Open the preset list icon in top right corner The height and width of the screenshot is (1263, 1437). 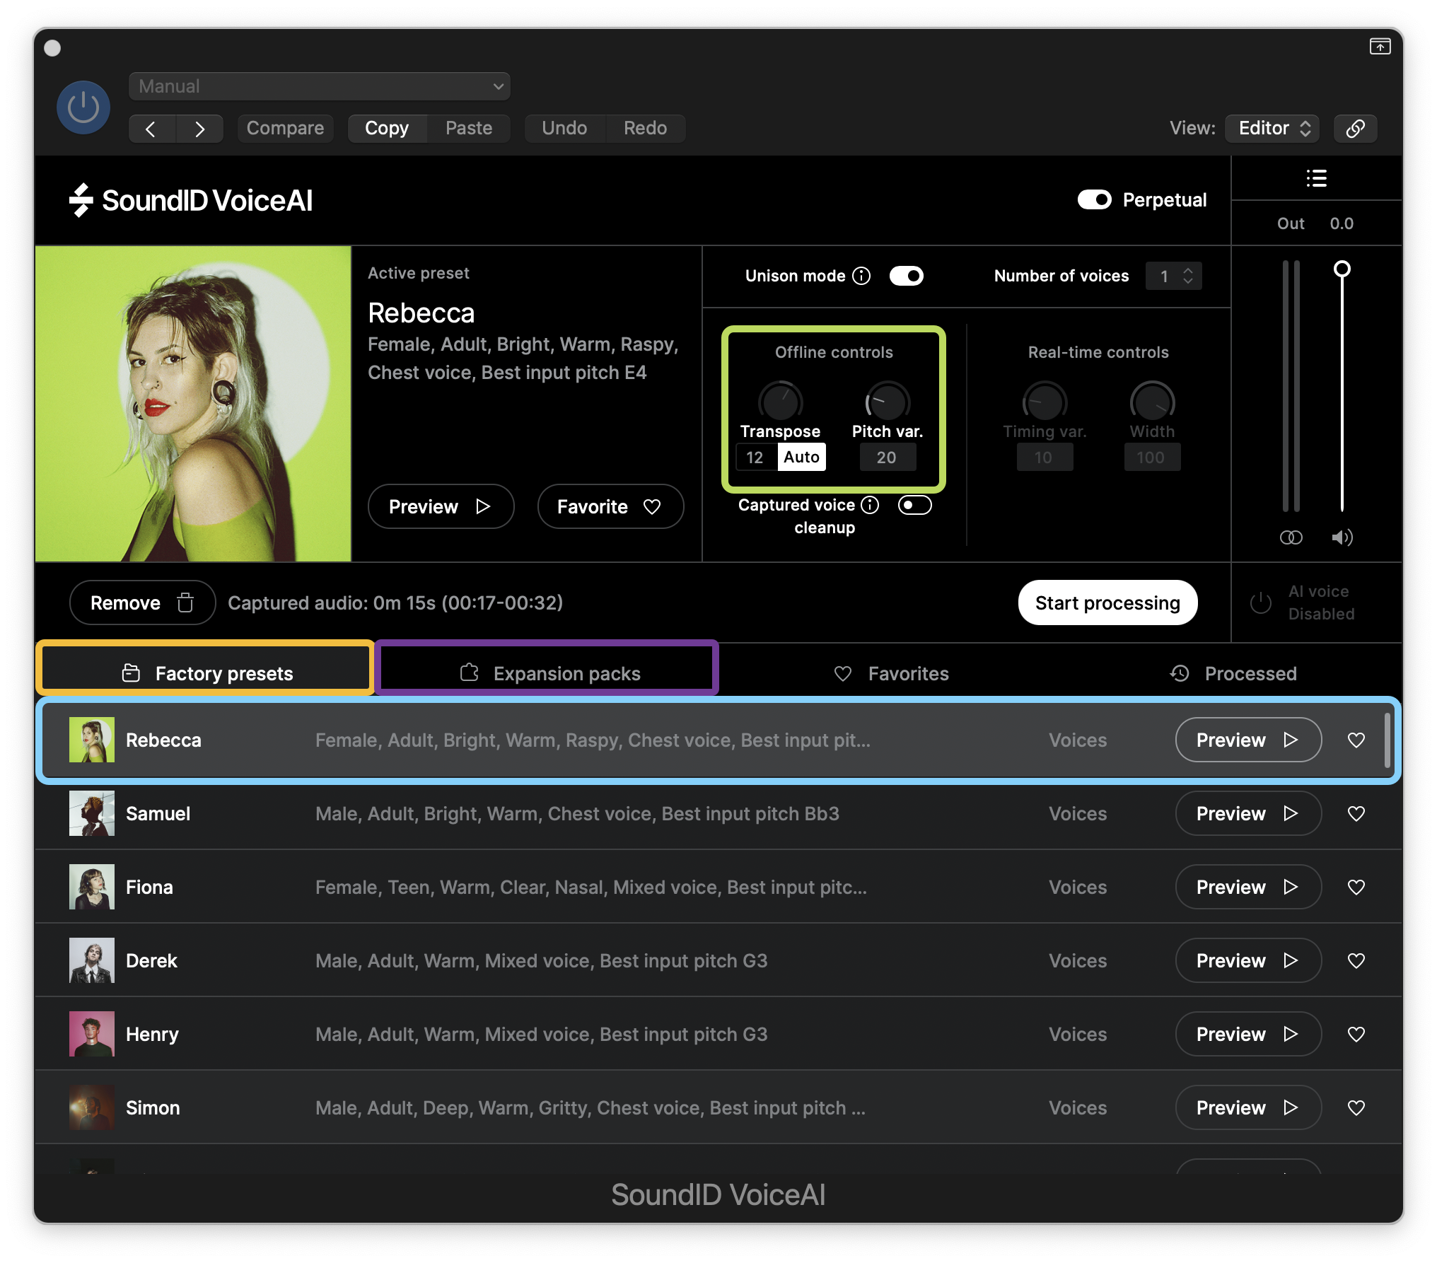click(x=1315, y=178)
